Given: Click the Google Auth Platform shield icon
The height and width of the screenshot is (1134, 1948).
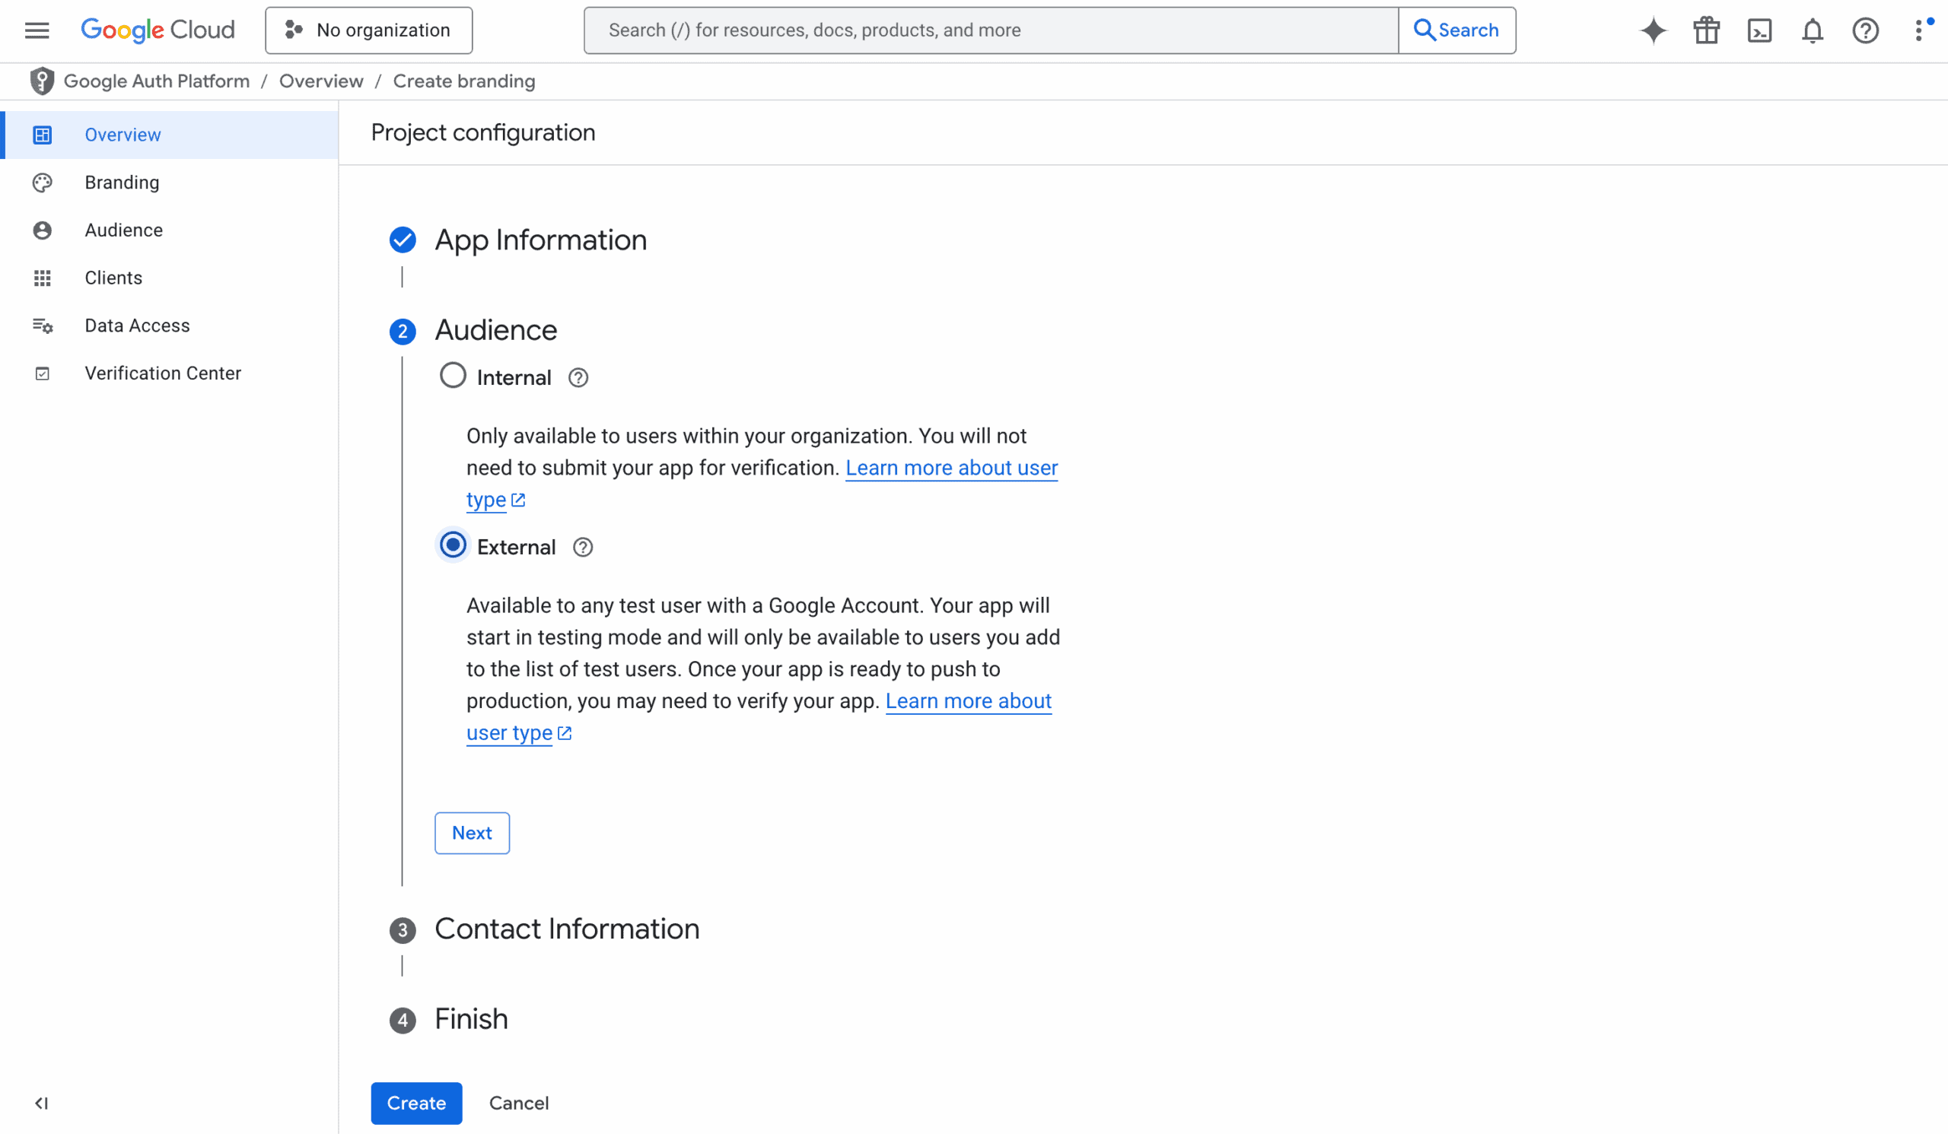Looking at the screenshot, I should click(x=42, y=81).
